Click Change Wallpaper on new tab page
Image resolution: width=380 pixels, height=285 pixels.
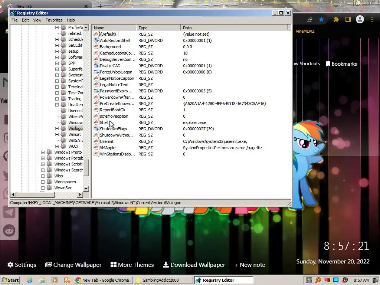tap(73, 265)
